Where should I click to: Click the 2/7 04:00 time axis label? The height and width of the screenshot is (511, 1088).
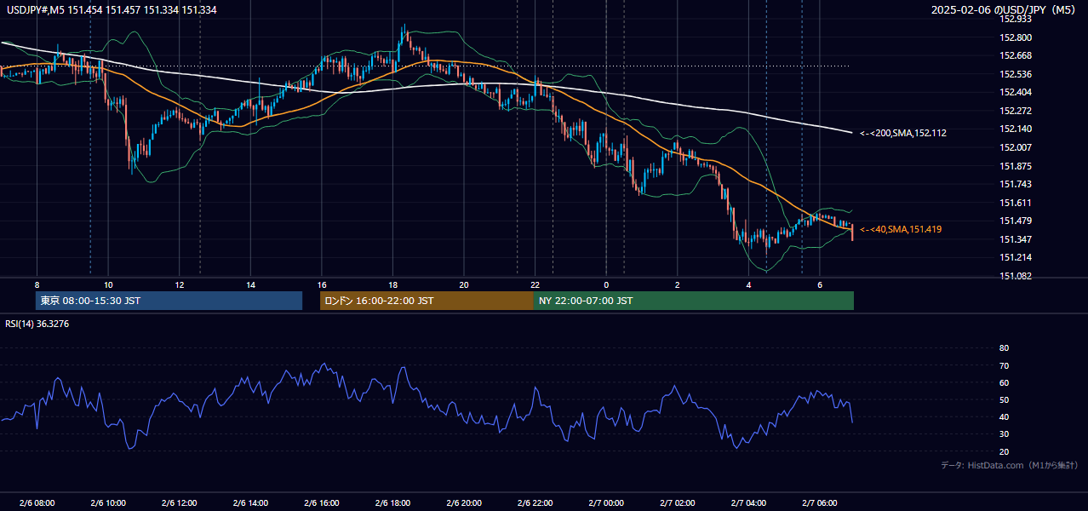click(749, 502)
